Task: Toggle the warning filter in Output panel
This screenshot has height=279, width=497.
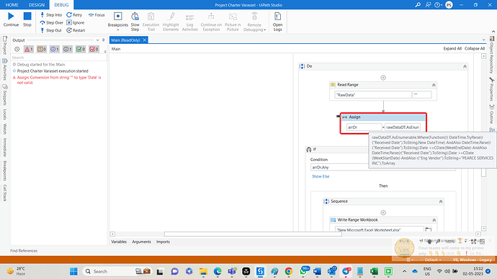Action: [42, 49]
